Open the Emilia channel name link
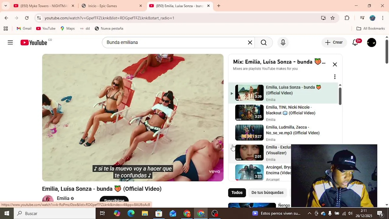Viewport: 389px width, 219px height. click(63, 198)
